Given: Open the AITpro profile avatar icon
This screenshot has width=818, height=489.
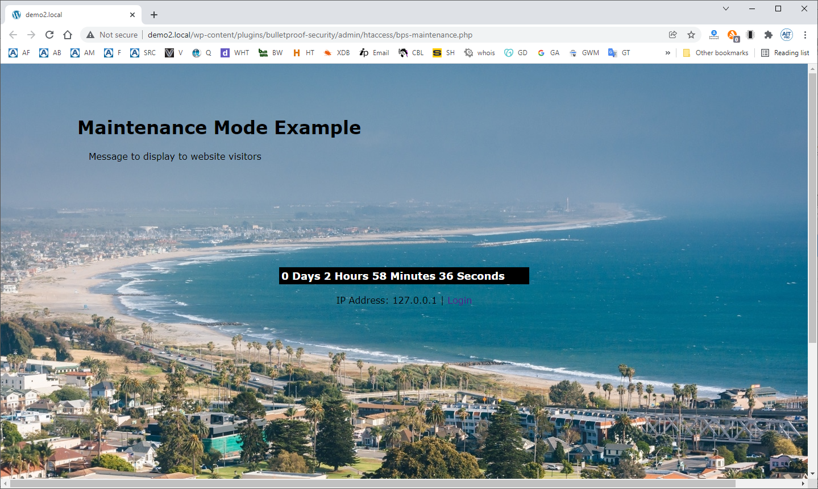Looking at the screenshot, I should [787, 35].
